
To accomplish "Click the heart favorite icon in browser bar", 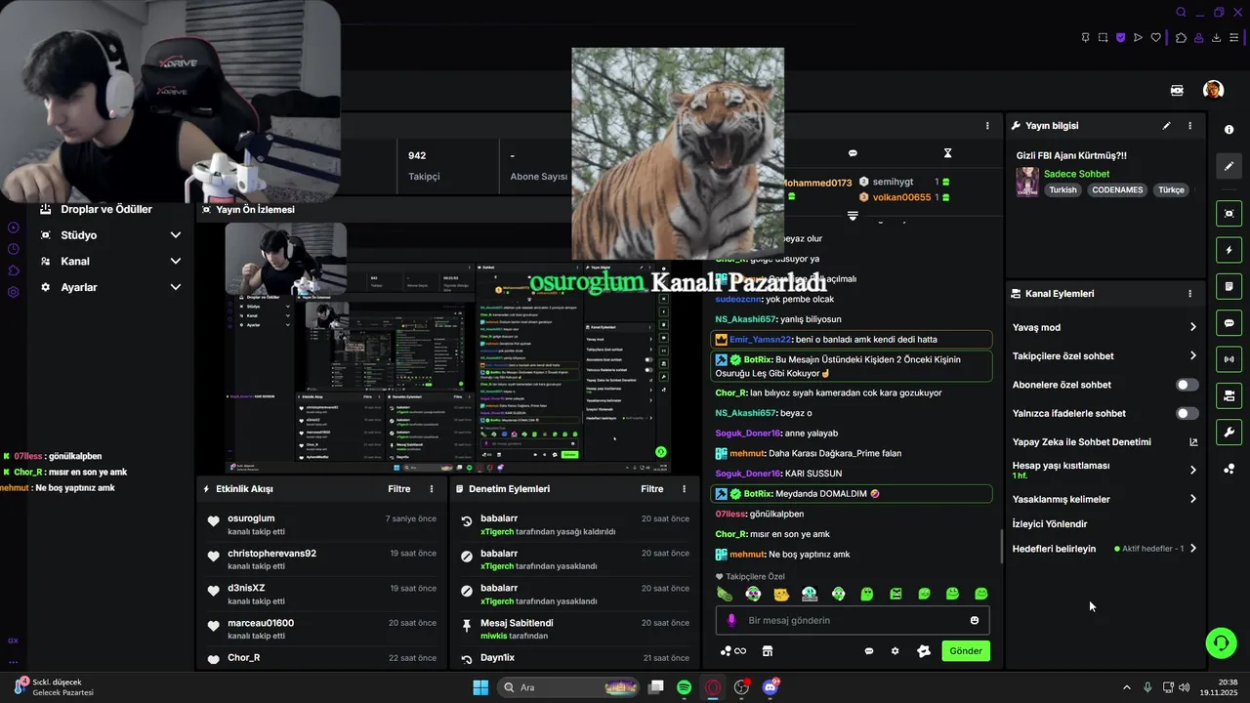I will [1156, 38].
